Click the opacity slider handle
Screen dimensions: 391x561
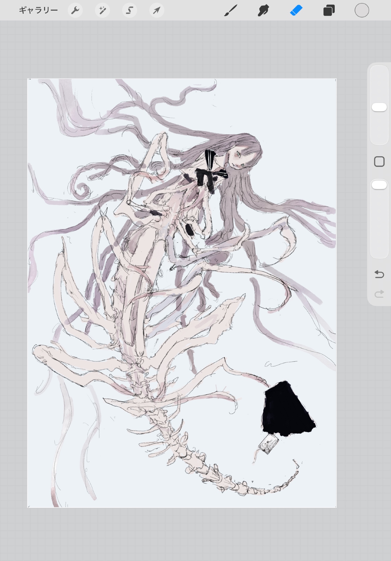click(x=379, y=185)
